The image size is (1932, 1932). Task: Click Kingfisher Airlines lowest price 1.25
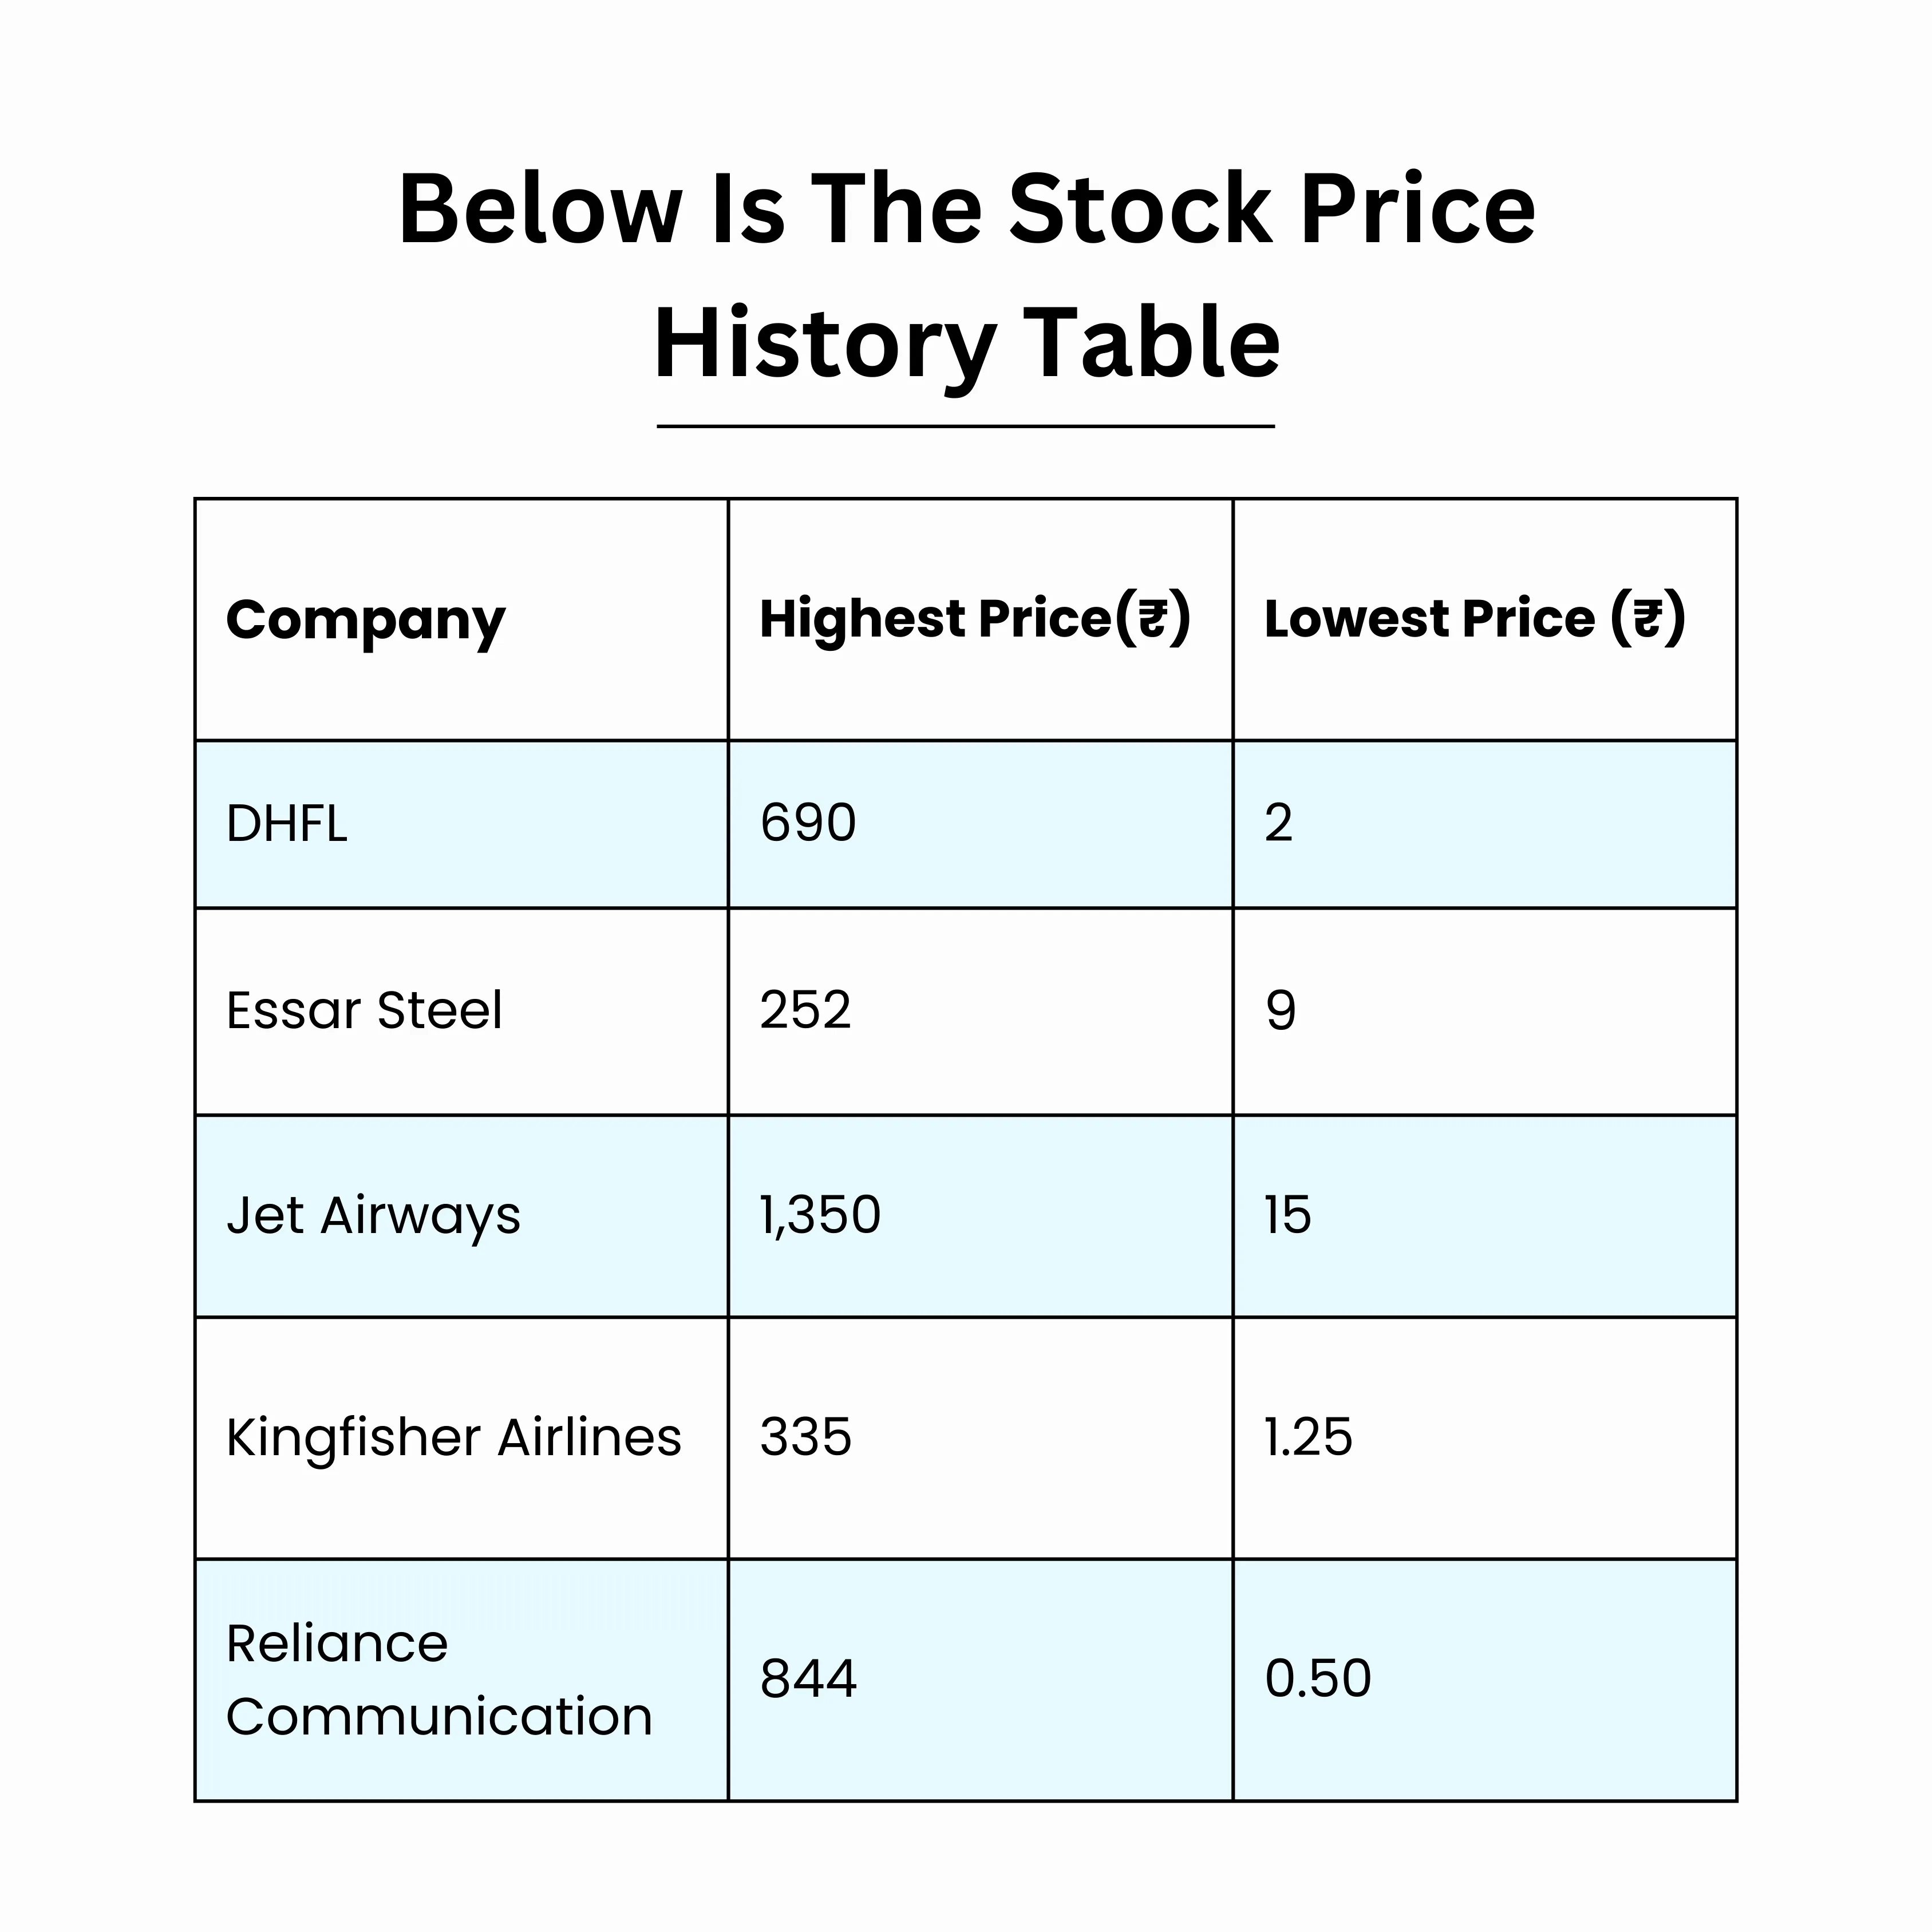tap(1309, 1437)
